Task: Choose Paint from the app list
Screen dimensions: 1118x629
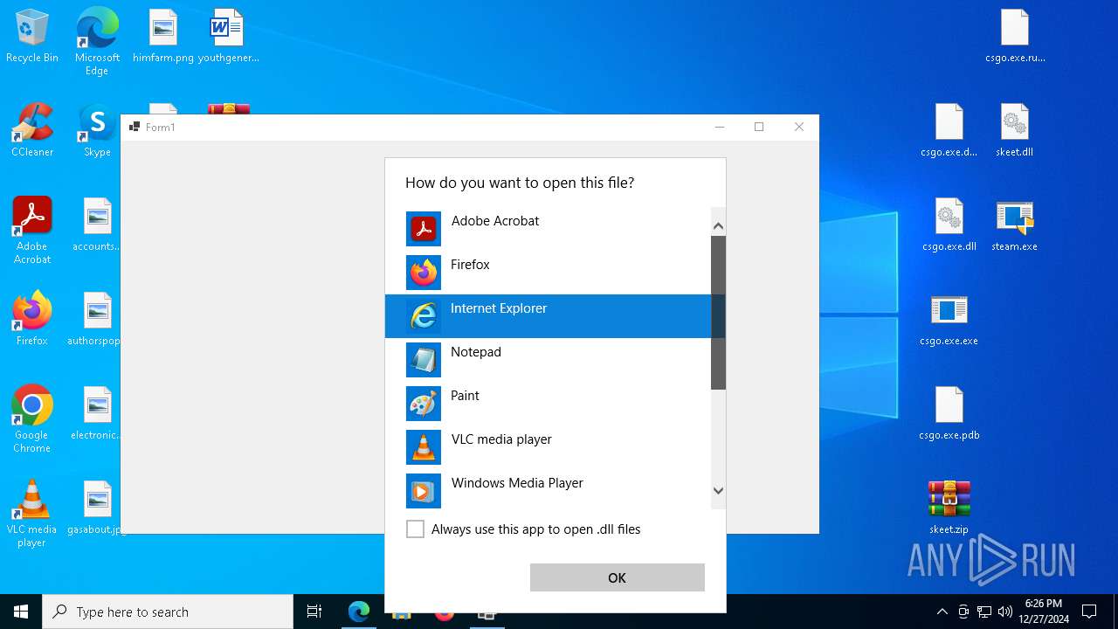Action: (x=549, y=404)
